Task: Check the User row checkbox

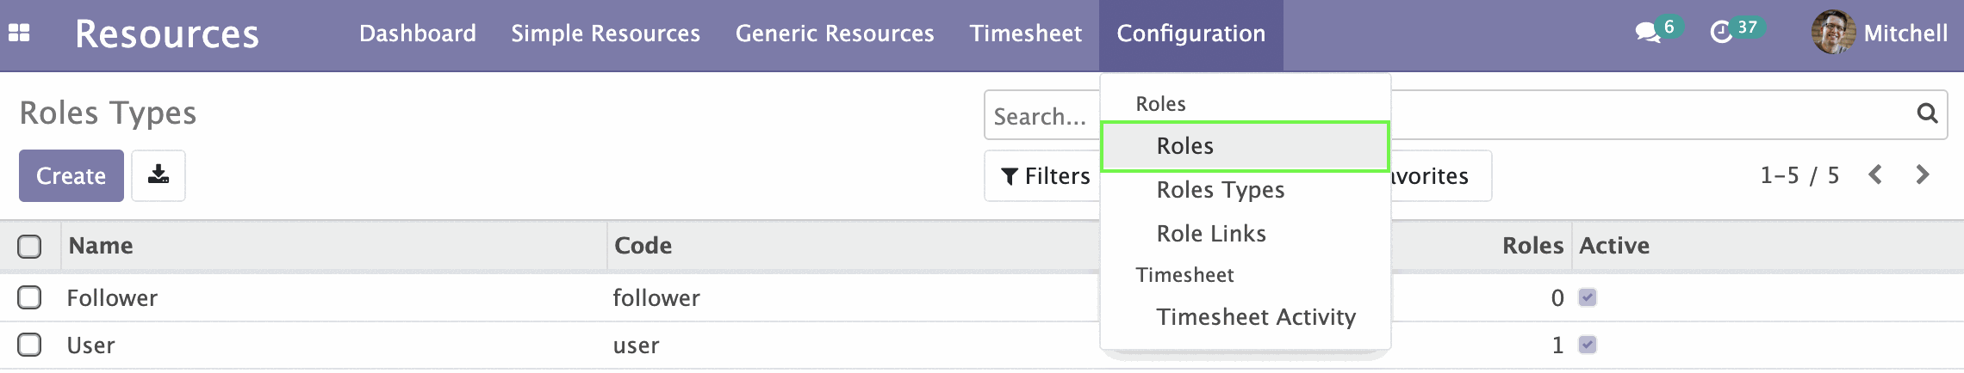Action: click(29, 345)
